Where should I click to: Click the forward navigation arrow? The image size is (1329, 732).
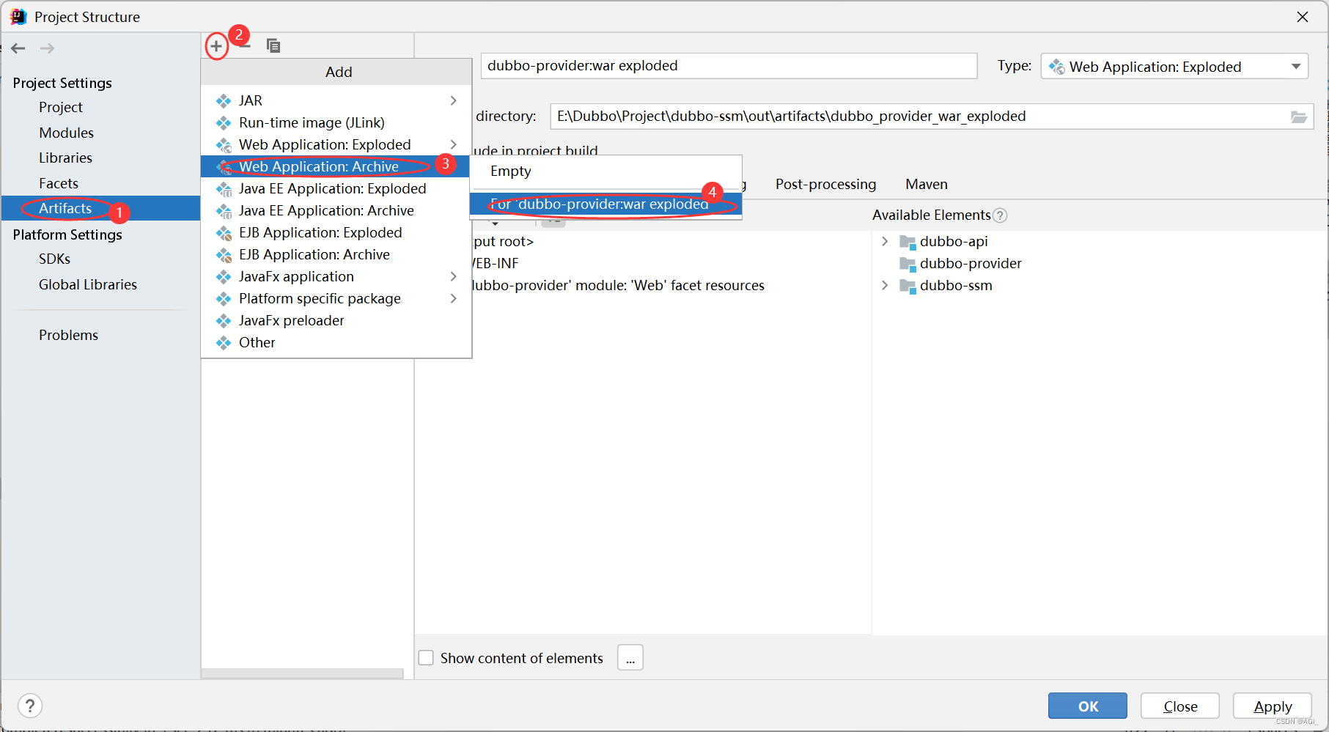(x=47, y=48)
